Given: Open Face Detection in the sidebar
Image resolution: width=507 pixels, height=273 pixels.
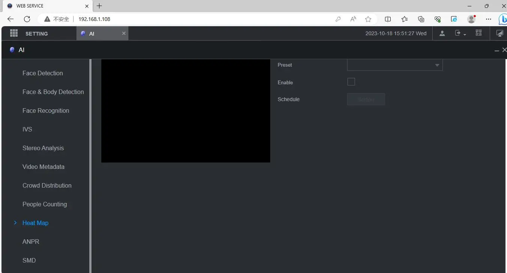Looking at the screenshot, I should (43, 73).
